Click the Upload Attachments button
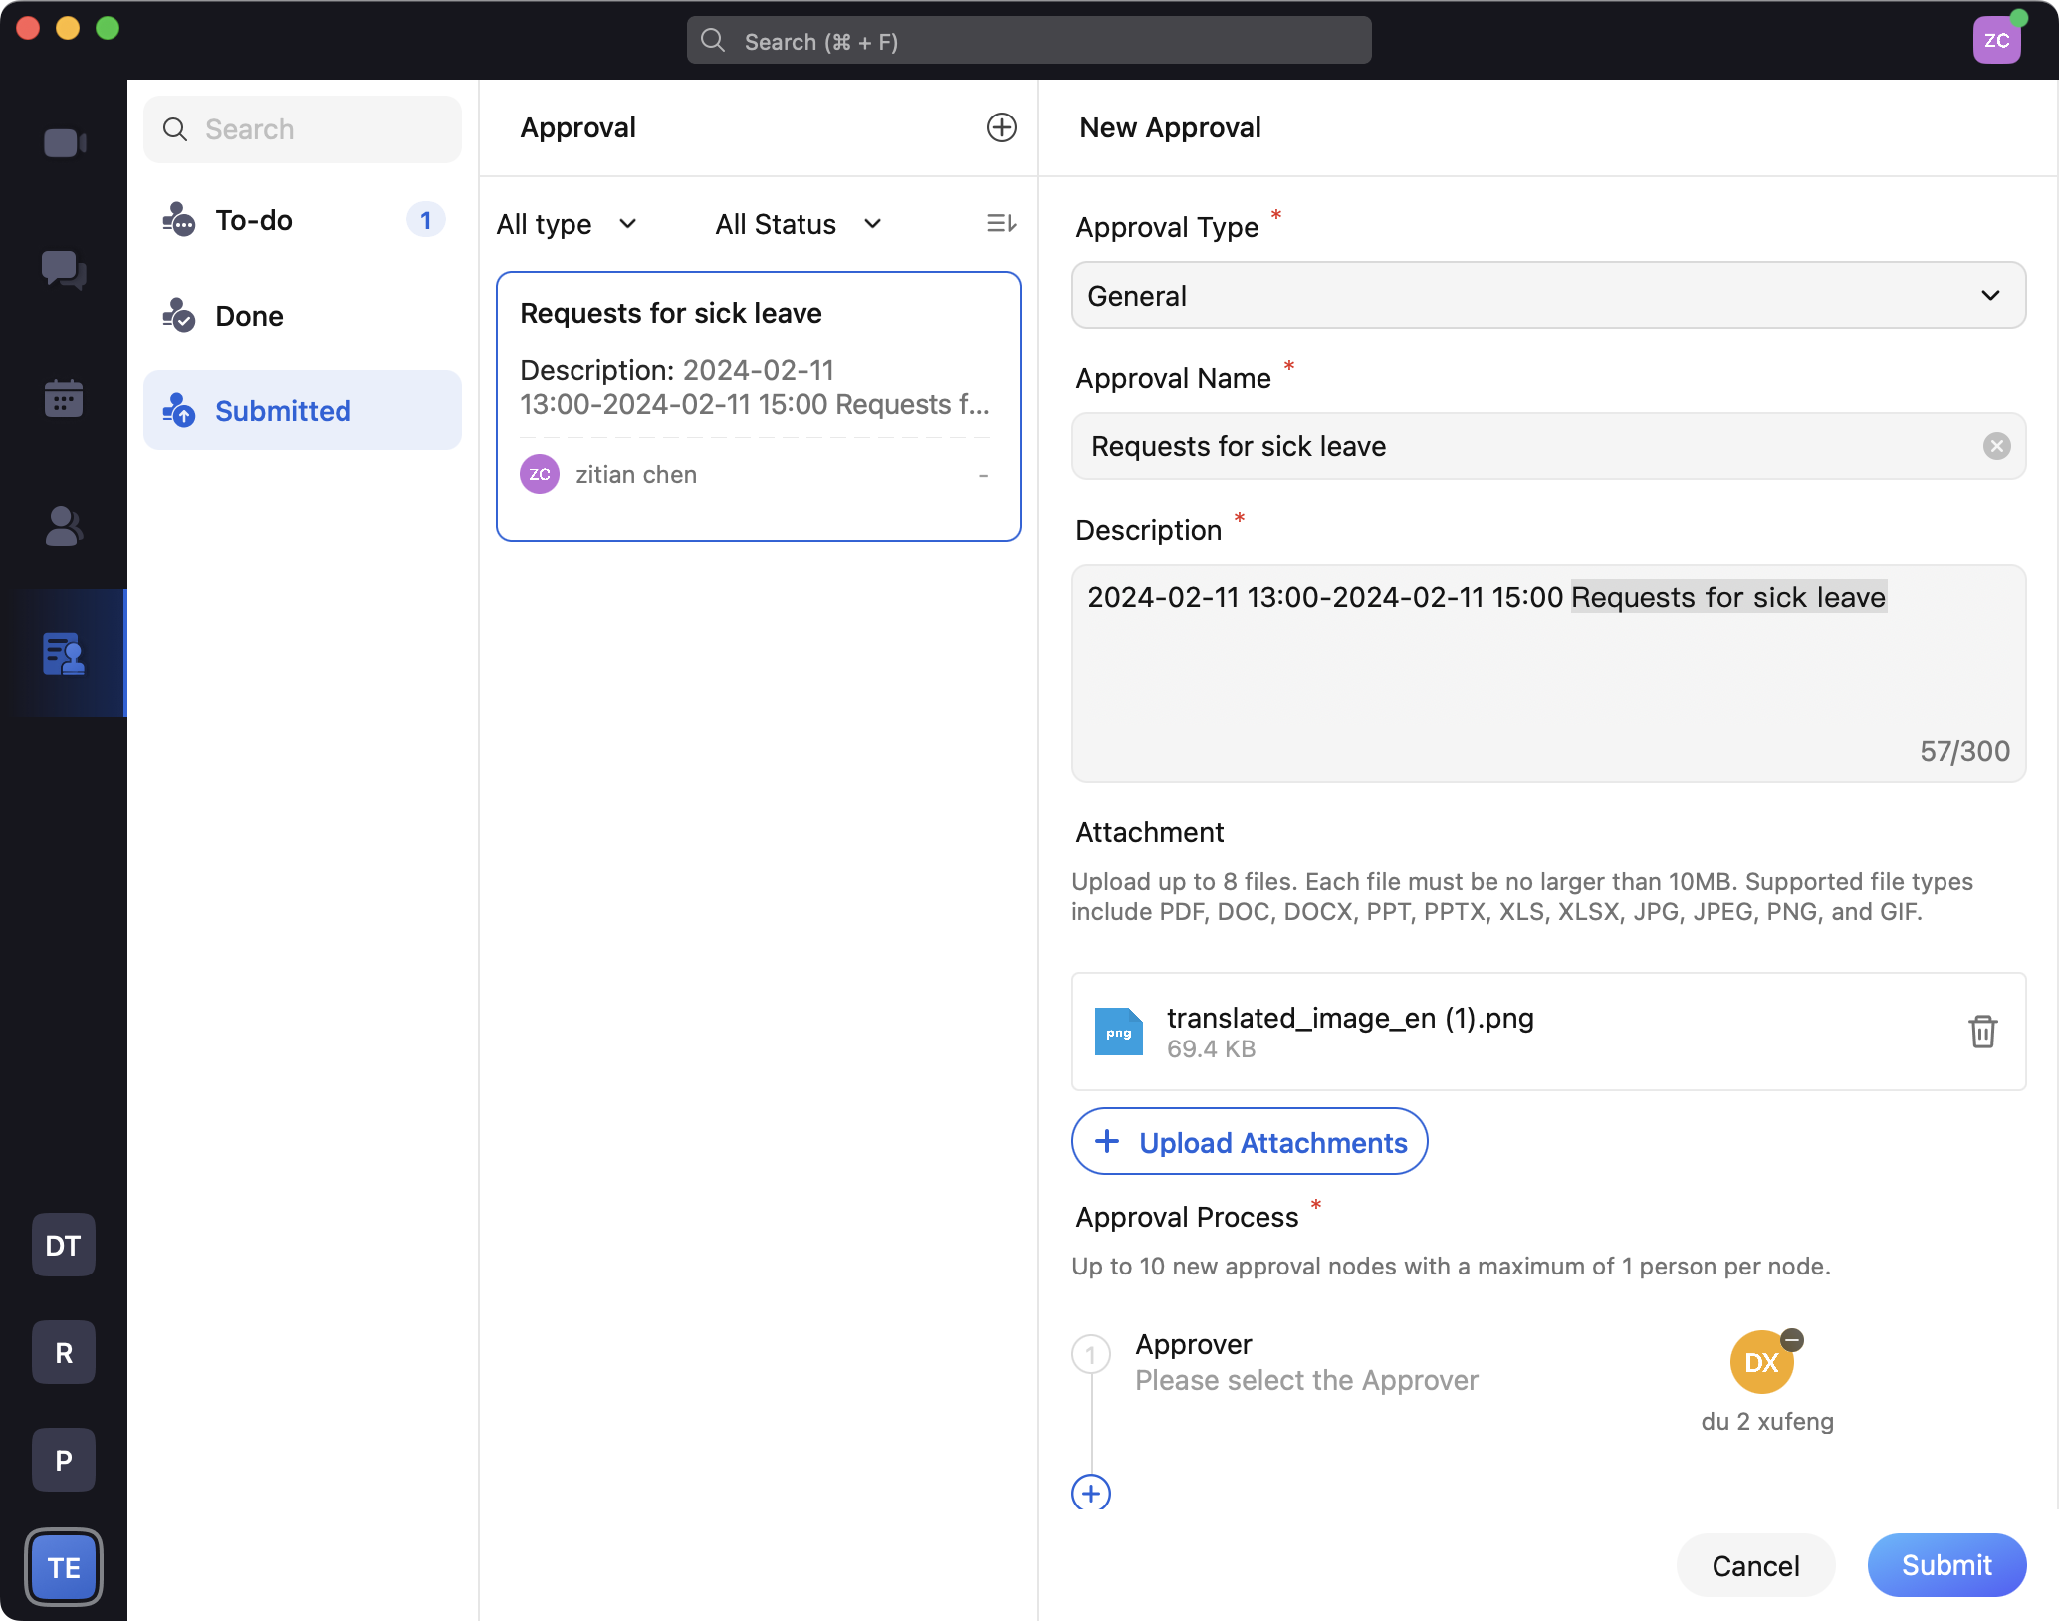Image resolution: width=2059 pixels, height=1621 pixels. [1250, 1142]
